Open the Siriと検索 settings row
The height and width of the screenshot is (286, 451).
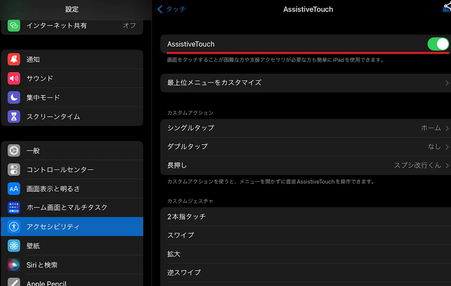(72, 265)
